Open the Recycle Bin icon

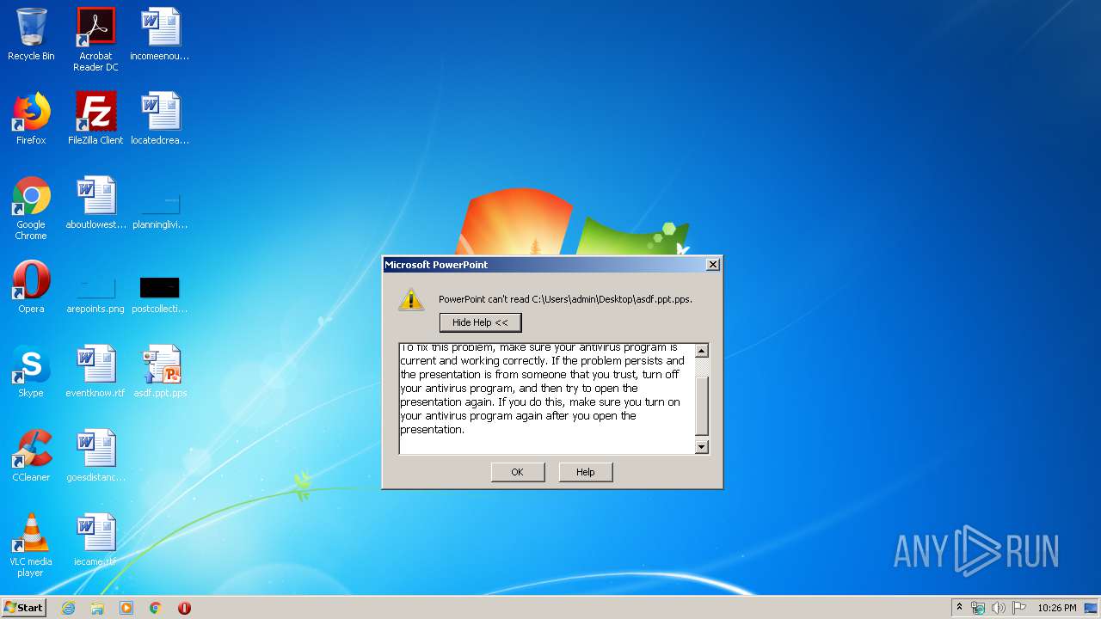(31, 35)
